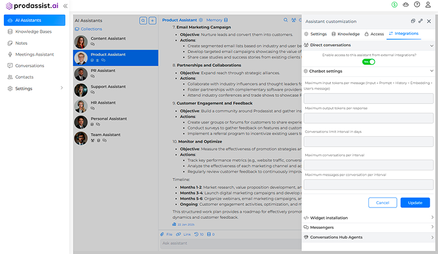438x254 pixels.
Task: Expand the Messengers section
Action: click(367, 227)
